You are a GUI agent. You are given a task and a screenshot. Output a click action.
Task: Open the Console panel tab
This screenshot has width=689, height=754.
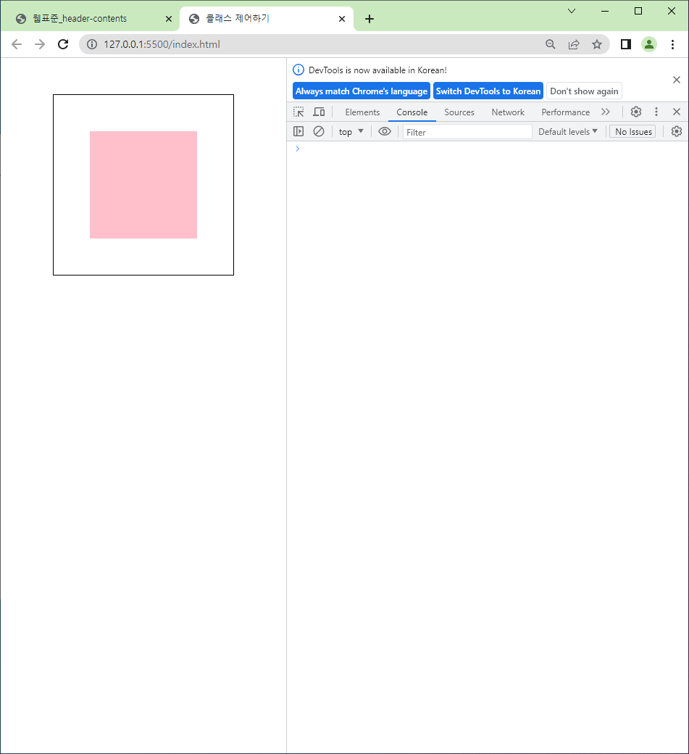pyautogui.click(x=412, y=112)
